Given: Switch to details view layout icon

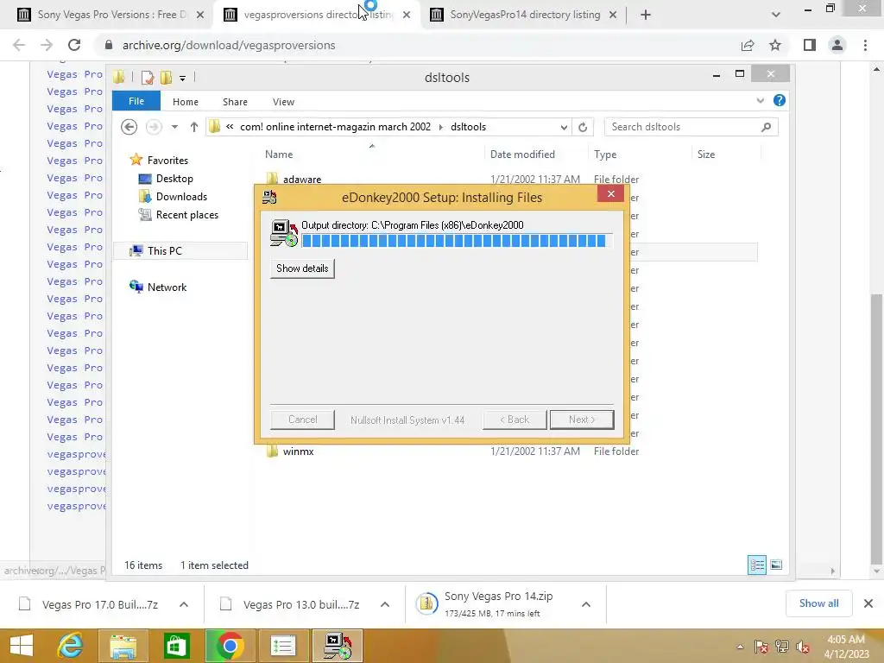Looking at the screenshot, I should [756, 565].
